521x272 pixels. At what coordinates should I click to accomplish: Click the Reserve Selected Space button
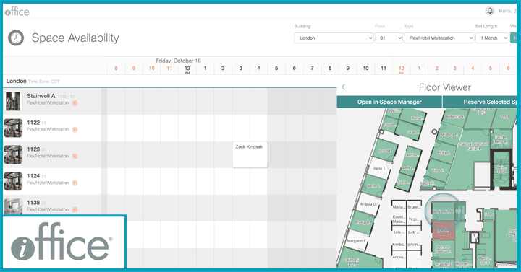480,102
